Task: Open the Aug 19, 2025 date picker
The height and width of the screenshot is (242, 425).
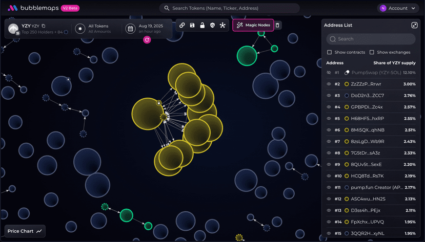Action: point(146,29)
